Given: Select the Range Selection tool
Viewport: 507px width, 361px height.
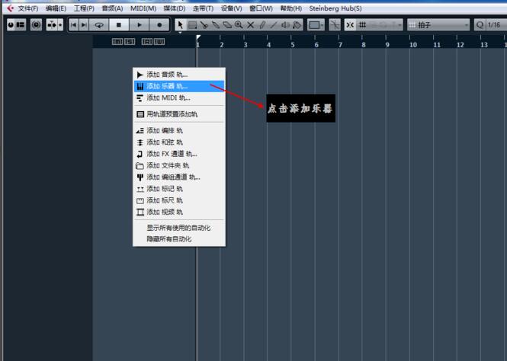Looking at the screenshot, I should click(192, 25).
